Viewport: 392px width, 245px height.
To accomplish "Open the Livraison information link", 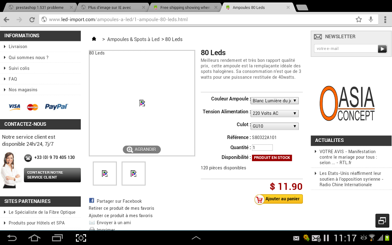I will point(18,47).
